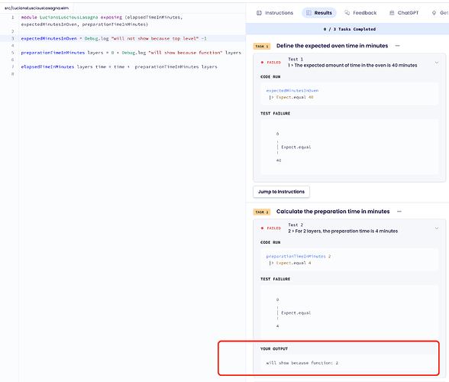Open the Instructions tab
Image resolution: width=449 pixels, height=382 pixels.
[x=275, y=13]
